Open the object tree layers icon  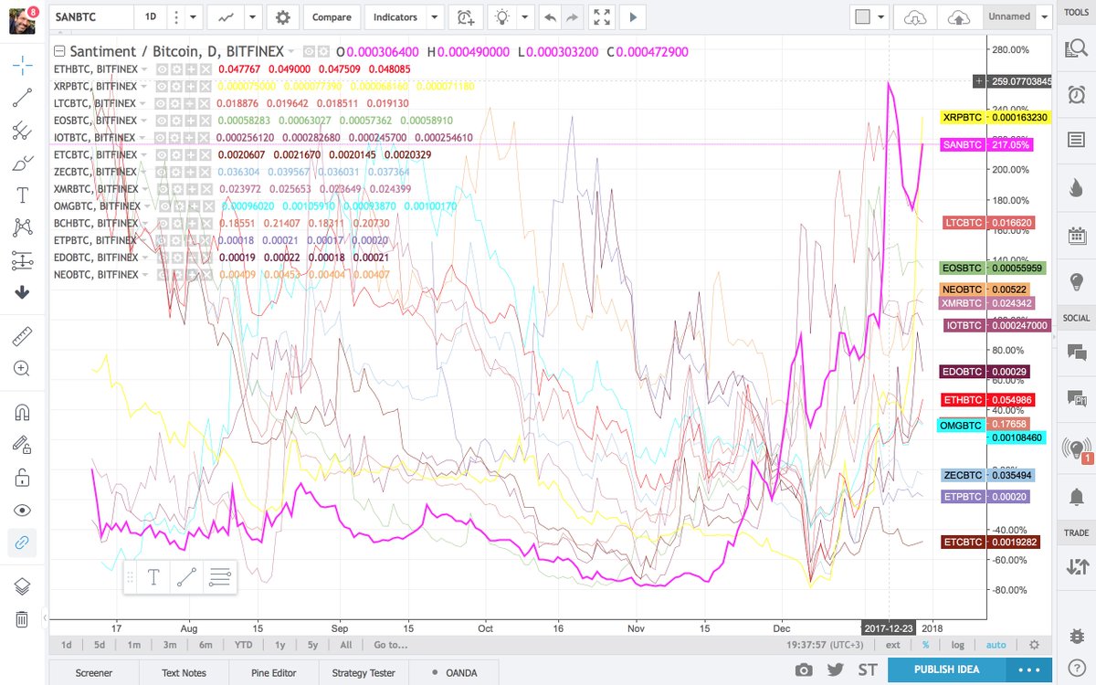(23, 586)
